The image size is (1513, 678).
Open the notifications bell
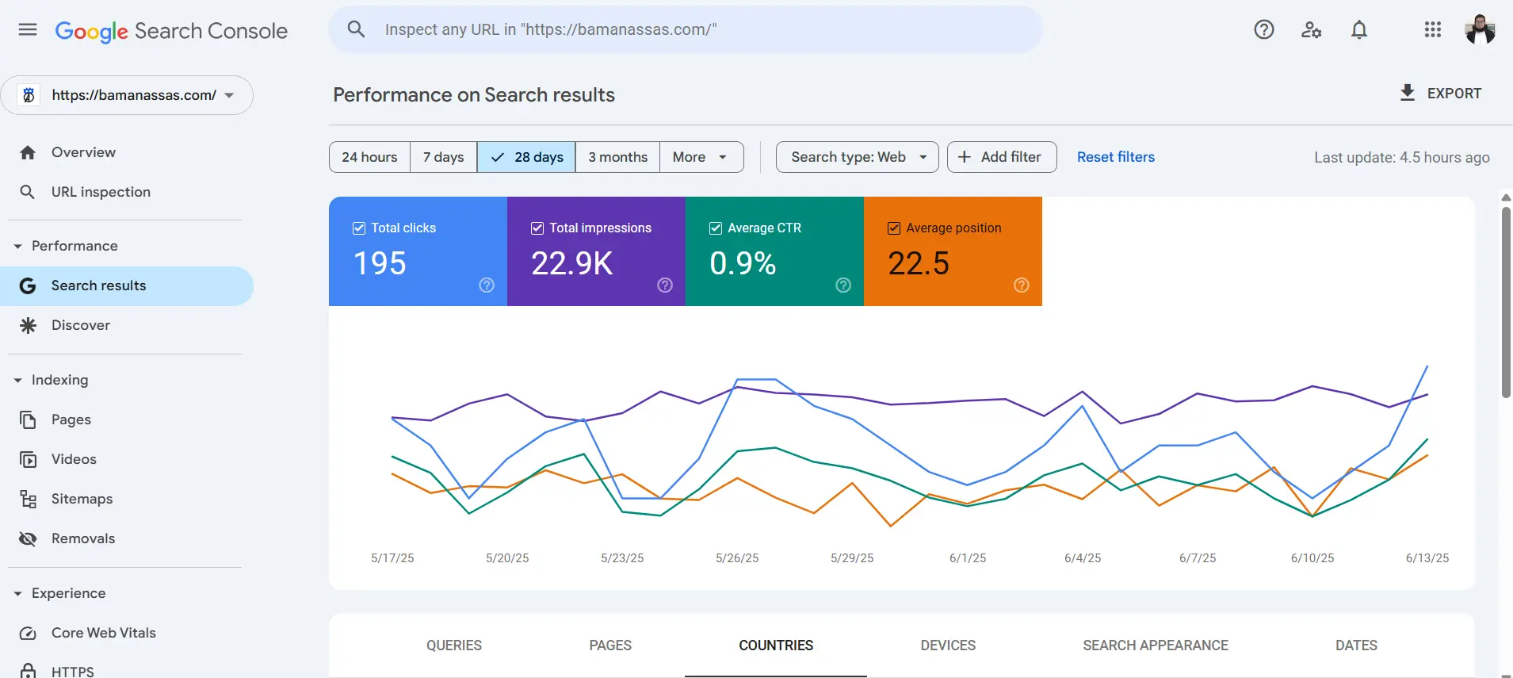point(1358,30)
